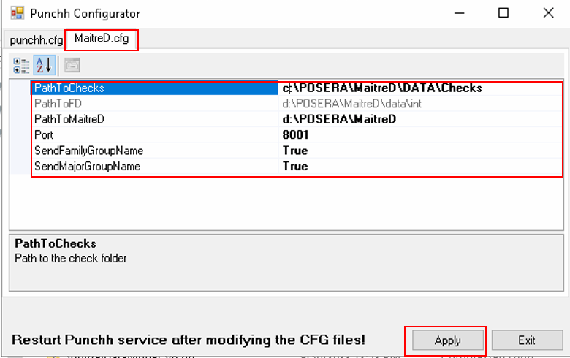The image size is (570, 358).
Task: Minimize the Punchh Configurator window
Action: coord(460,13)
